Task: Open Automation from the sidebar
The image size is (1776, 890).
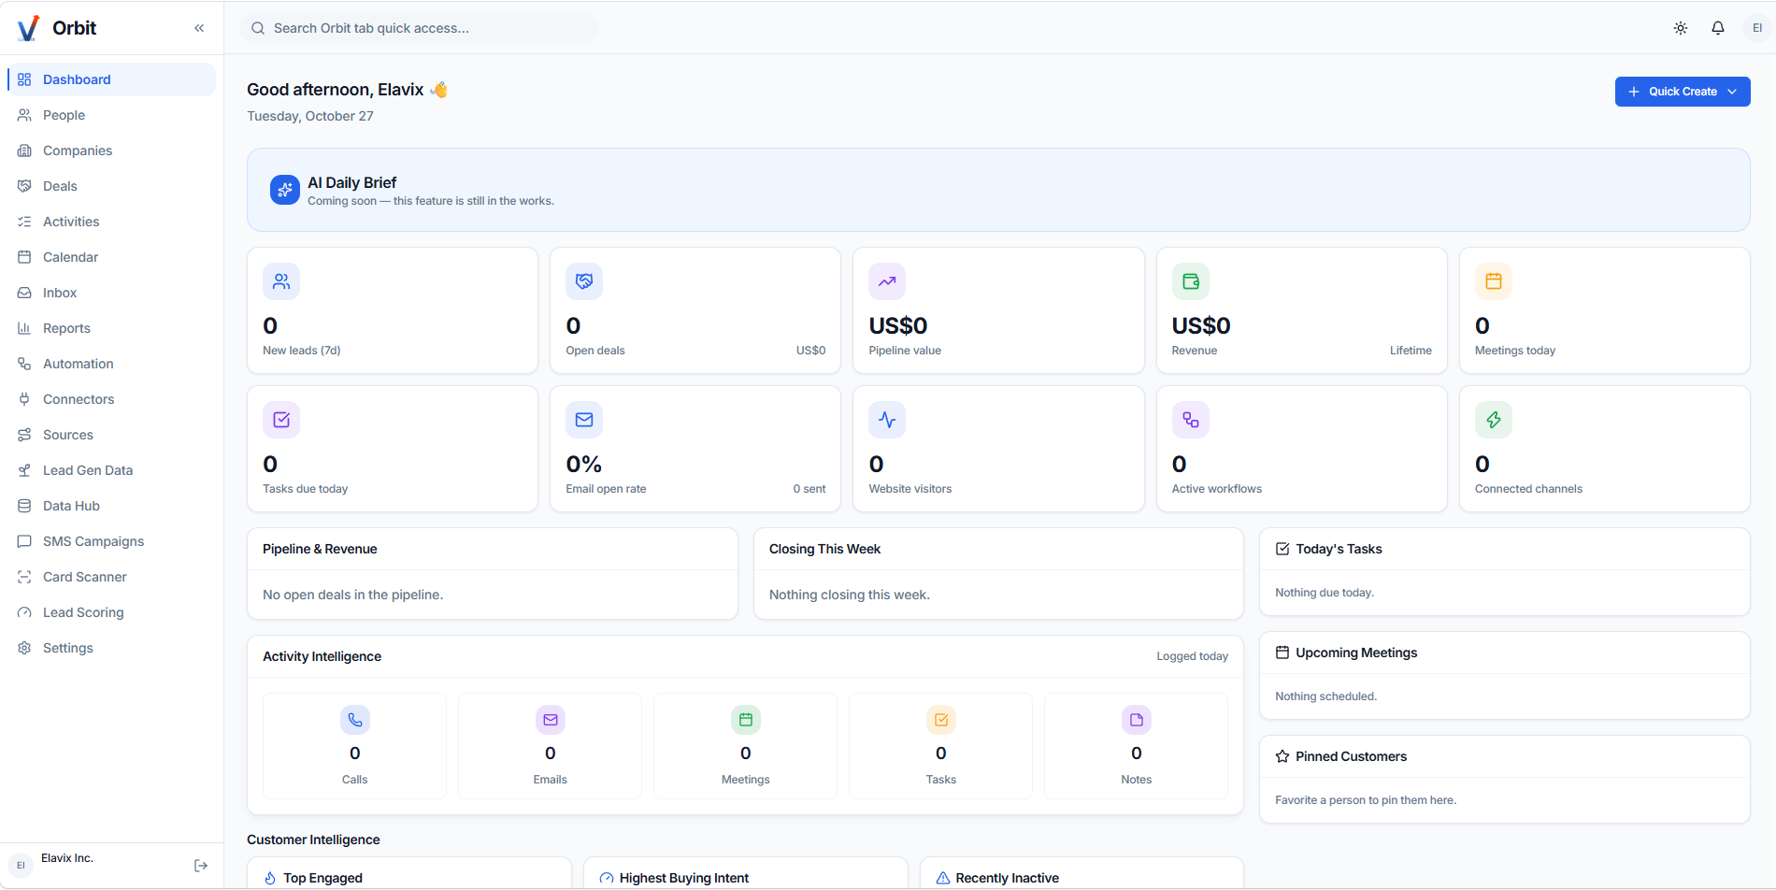Action: click(111, 364)
